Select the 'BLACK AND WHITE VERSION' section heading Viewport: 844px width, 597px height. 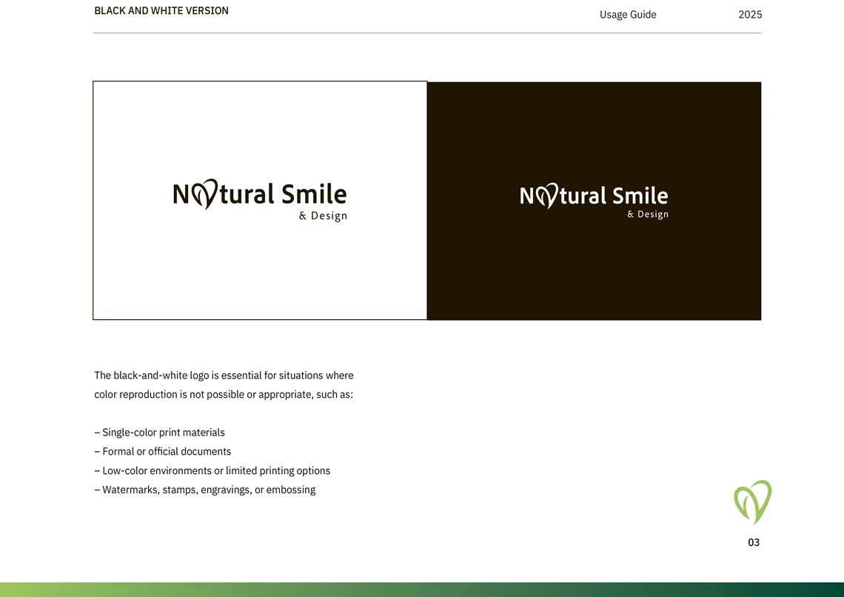(161, 10)
